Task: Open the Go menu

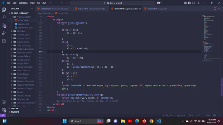Action: click(x=38, y=3)
